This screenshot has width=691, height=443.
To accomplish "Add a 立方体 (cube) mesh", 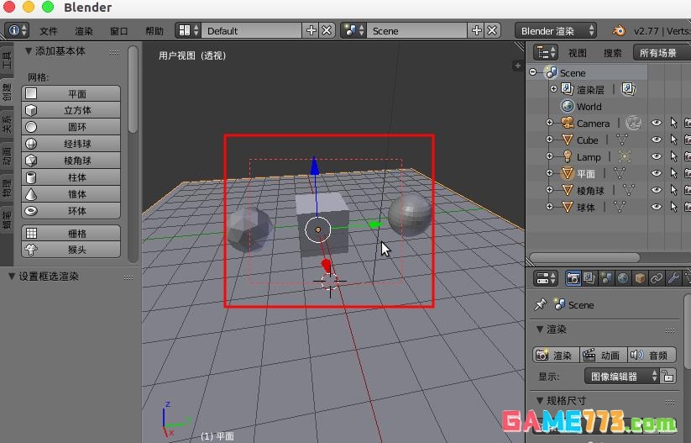I will 71,110.
